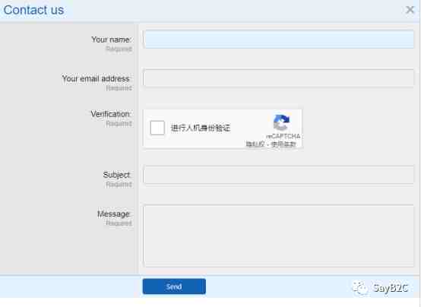The width and height of the screenshot is (421, 307).
Task: Open the reCAPTCHA privacy link
Action: pos(255,144)
